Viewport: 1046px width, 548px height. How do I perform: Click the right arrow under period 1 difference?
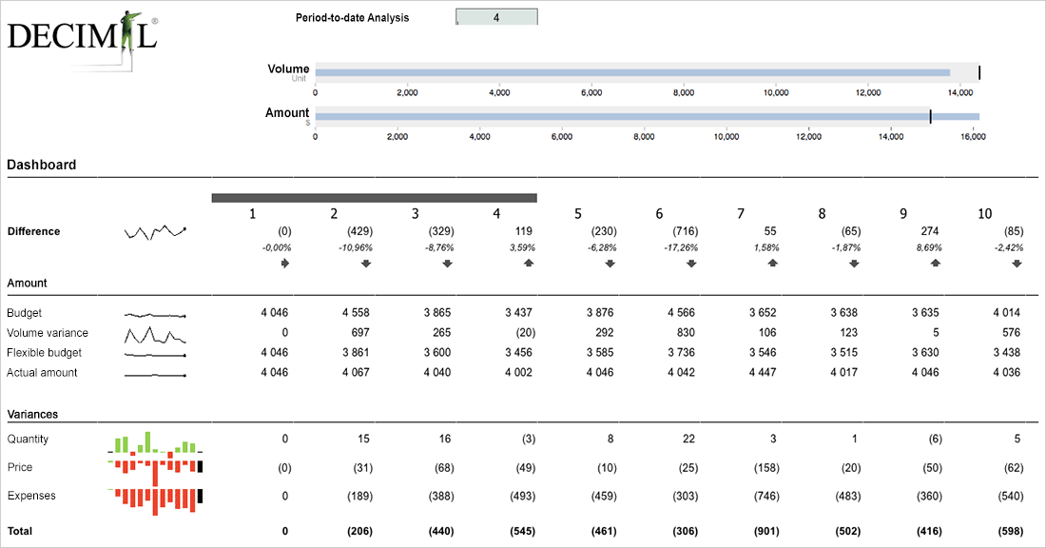(x=285, y=264)
